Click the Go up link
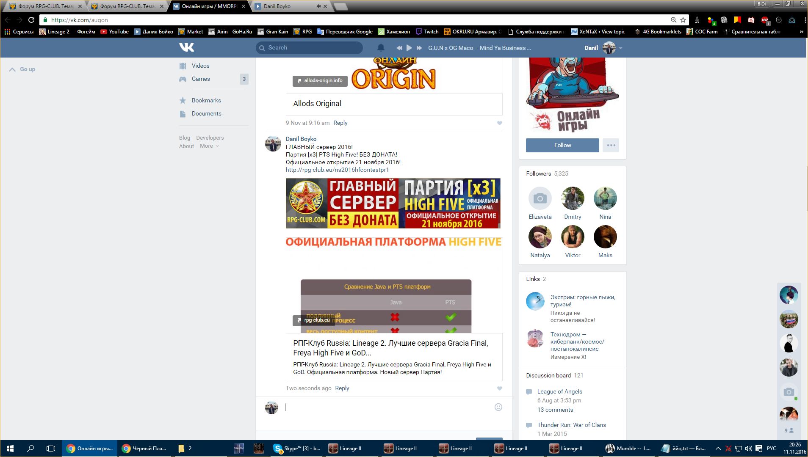808x457 pixels. [x=22, y=69]
